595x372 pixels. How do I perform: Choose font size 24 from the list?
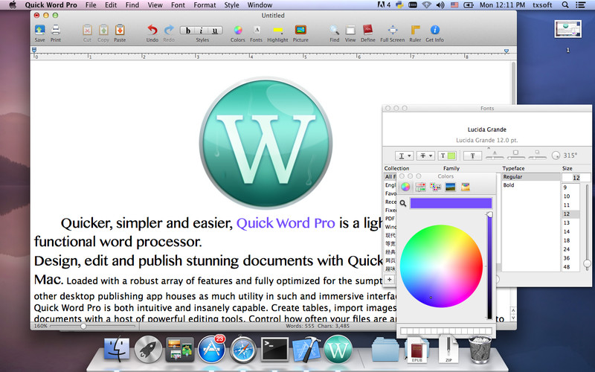570,249
